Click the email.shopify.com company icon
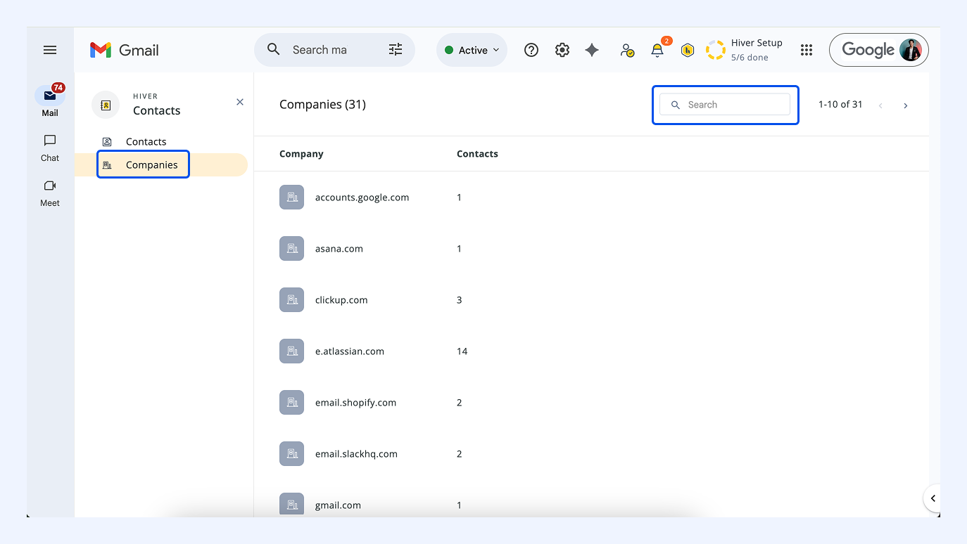The image size is (967, 544). 291,403
